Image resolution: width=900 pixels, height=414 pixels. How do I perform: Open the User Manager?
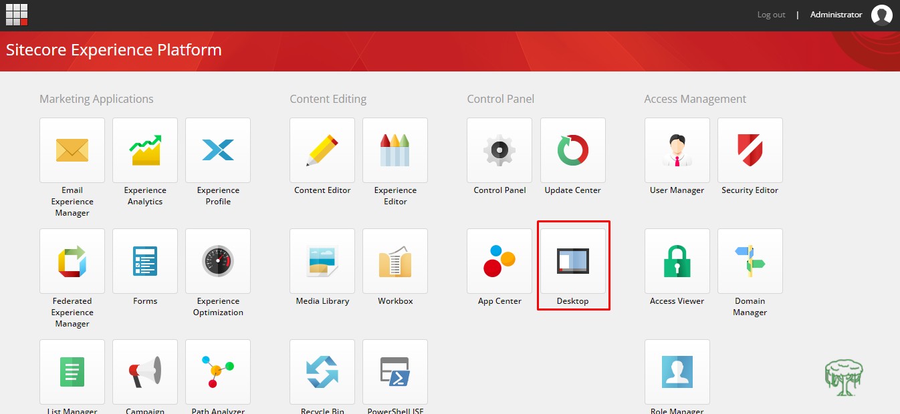(677, 150)
